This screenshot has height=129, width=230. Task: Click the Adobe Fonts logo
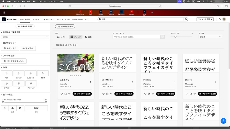[10, 19]
